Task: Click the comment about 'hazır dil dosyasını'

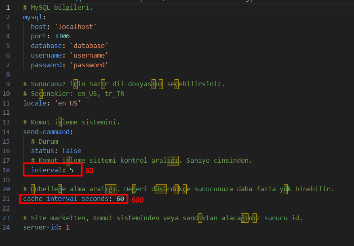Action: (x=124, y=84)
